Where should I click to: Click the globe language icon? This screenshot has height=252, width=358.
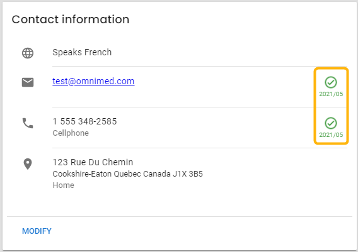click(28, 53)
